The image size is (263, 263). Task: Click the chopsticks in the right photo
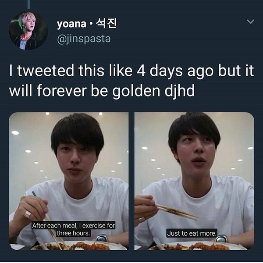pyautogui.click(x=176, y=212)
